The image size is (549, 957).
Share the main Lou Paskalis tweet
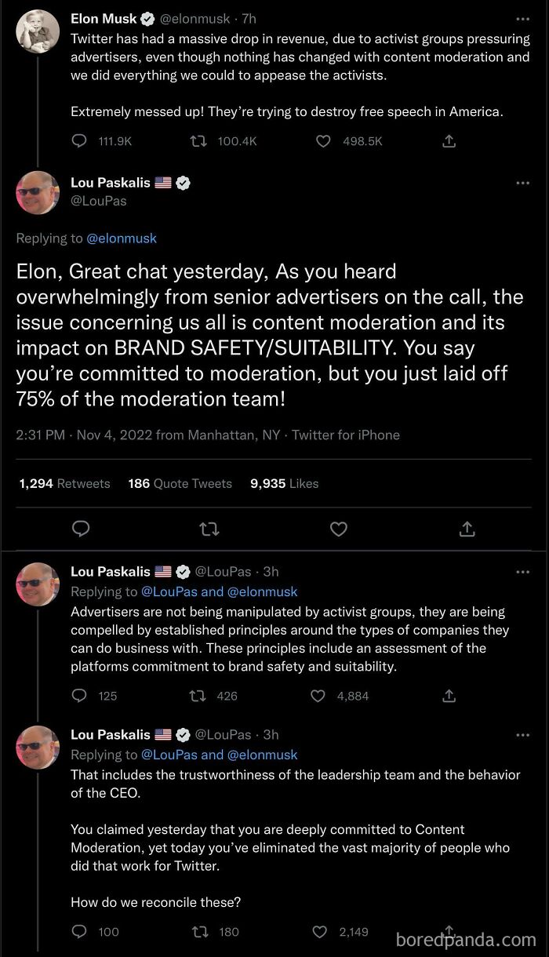point(467,529)
